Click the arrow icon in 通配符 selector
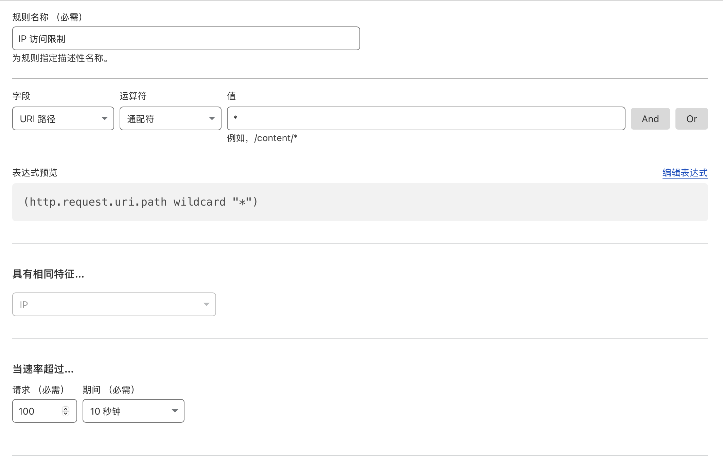The height and width of the screenshot is (456, 723). [x=212, y=118]
